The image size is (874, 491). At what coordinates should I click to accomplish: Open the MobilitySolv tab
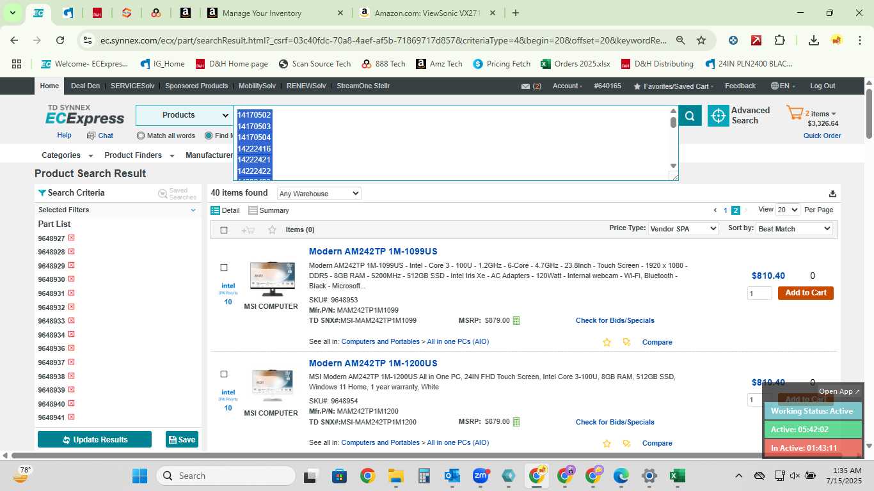pos(257,86)
